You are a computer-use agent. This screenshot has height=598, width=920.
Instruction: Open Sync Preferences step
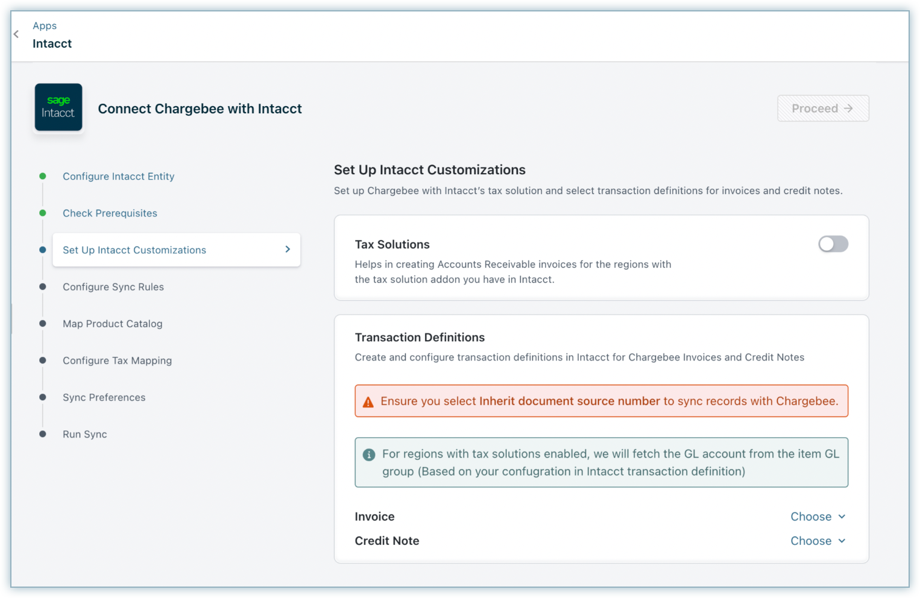coord(104,397)
